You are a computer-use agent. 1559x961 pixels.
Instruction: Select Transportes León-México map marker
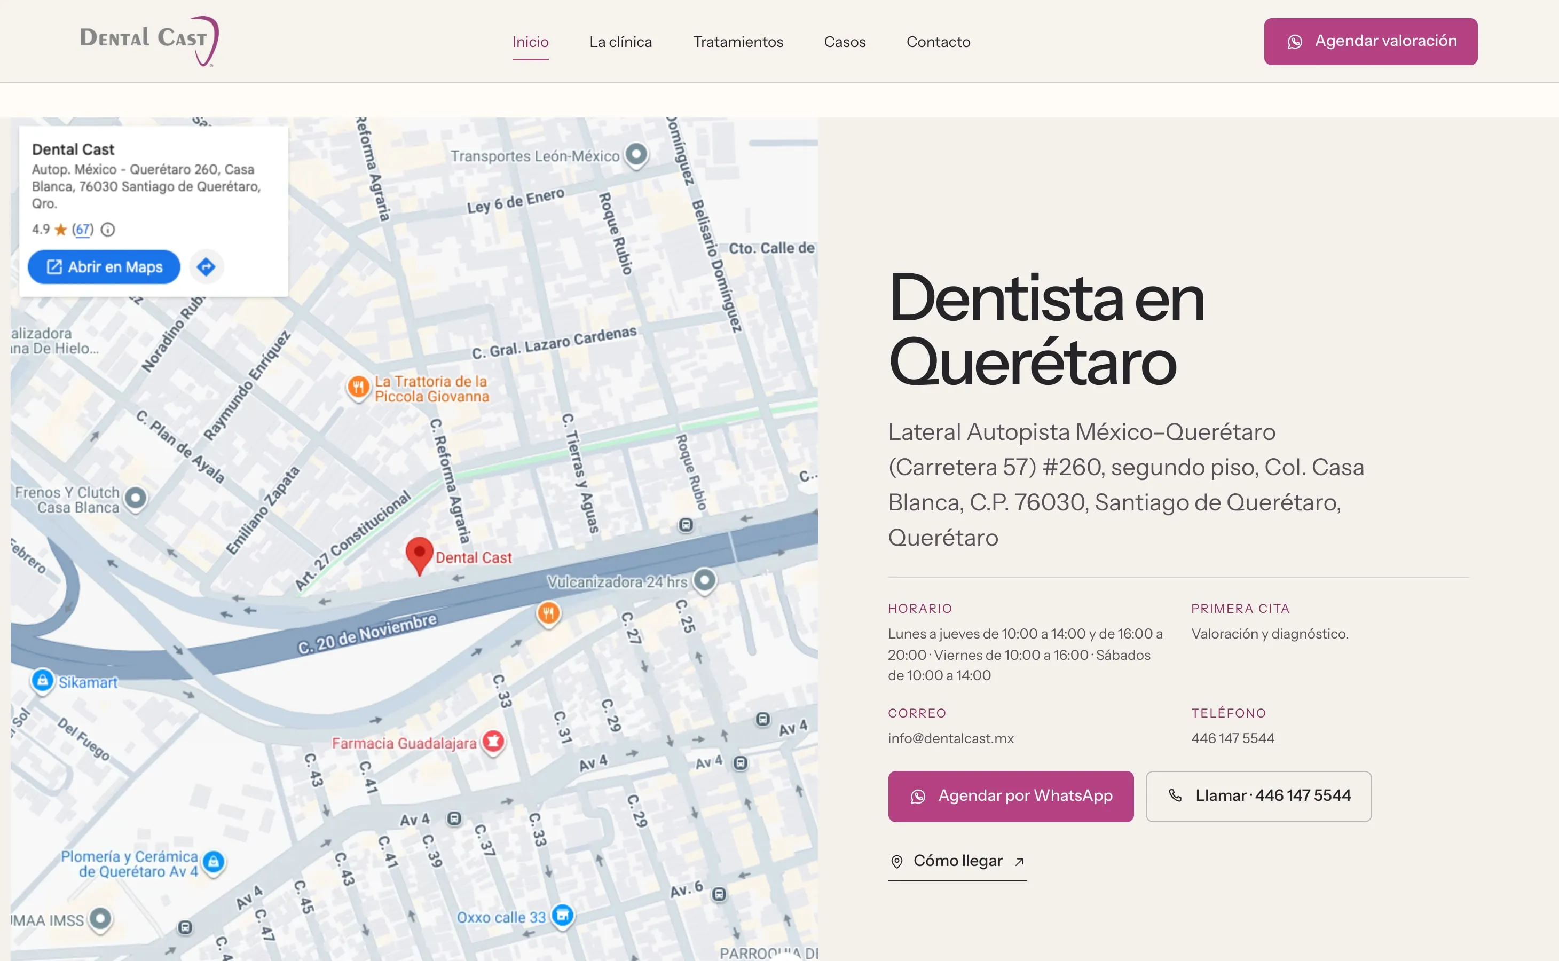pos(636,154)
